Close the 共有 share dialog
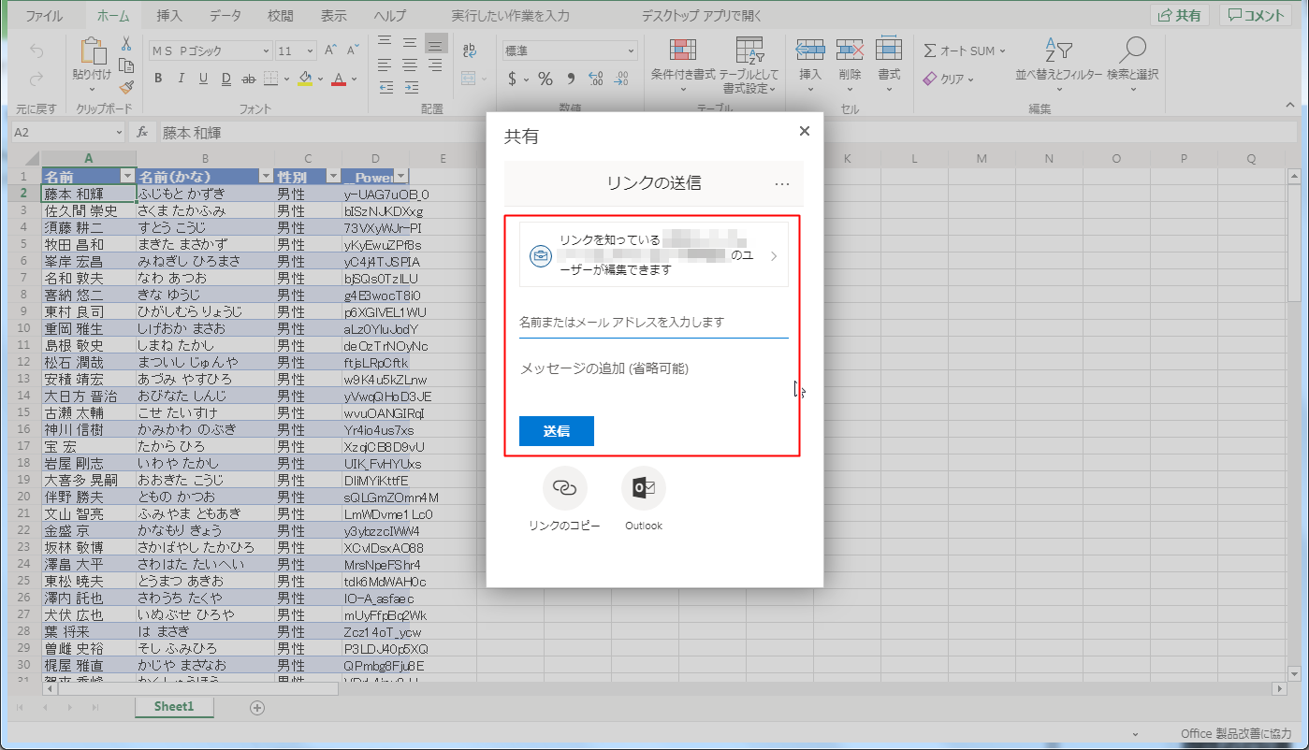The height and width of the screenshot is (750, 1309). [804, 132]
